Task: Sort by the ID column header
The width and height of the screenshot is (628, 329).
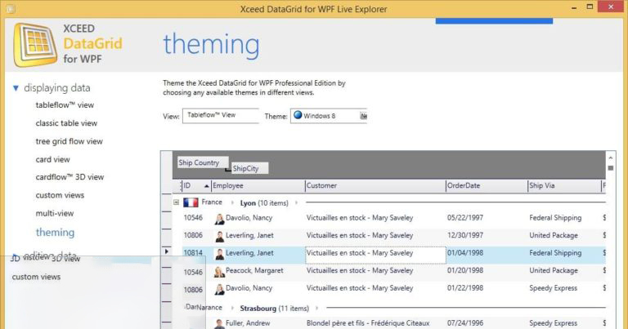Action: coord(196,186)
